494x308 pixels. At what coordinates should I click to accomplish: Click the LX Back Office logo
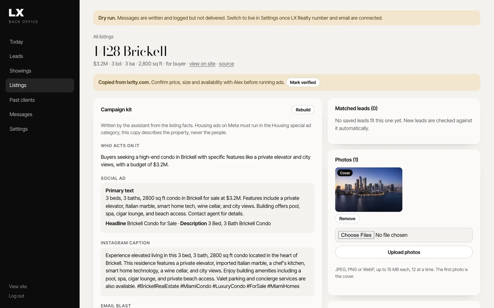(x=23, y=16)
